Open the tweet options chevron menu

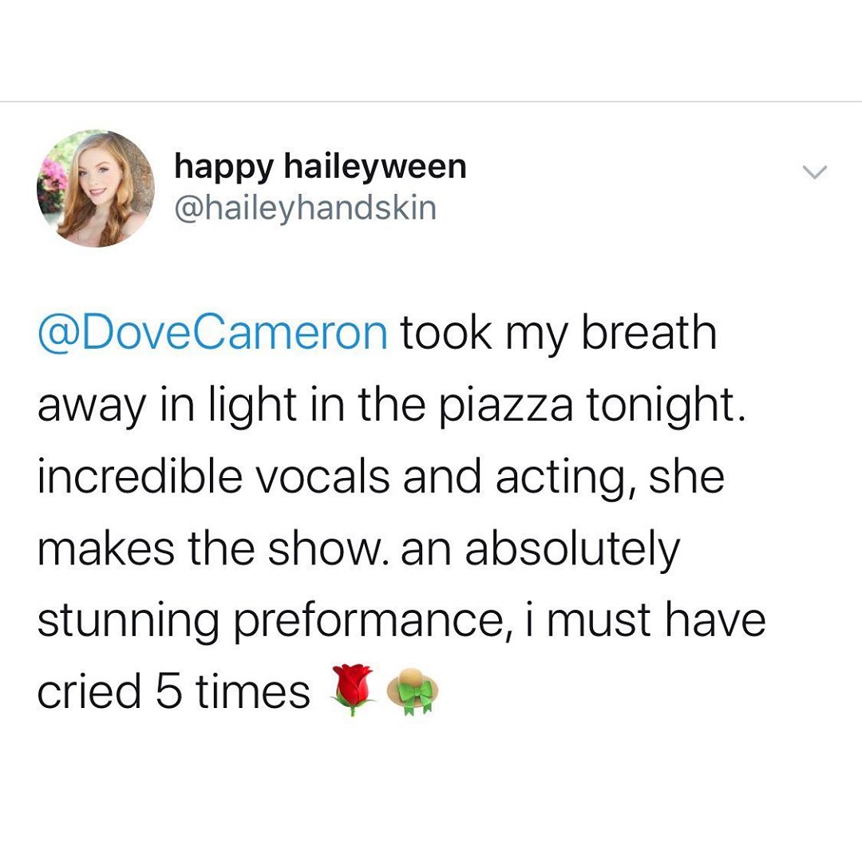pos(815,172)
